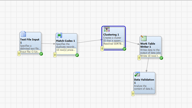Select connector from Match Codes to Clustering

click(90, 41)
